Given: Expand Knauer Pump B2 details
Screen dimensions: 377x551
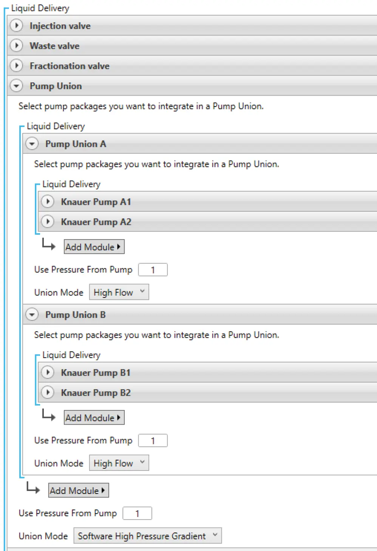Looking at the screenshot, I should click(x=48, y=392).
